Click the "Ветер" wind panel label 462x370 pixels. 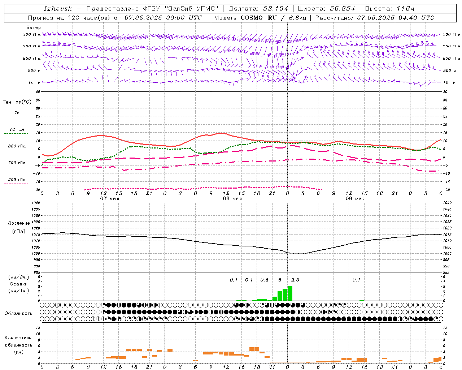click(x=33, y=27)
